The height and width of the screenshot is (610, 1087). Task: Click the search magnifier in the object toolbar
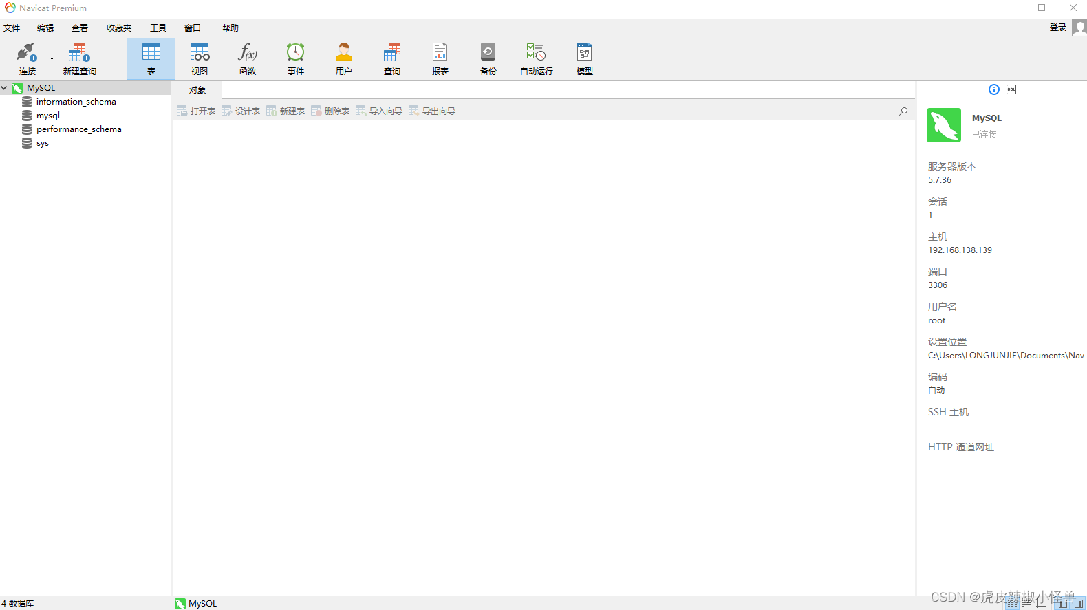[903, 111]
